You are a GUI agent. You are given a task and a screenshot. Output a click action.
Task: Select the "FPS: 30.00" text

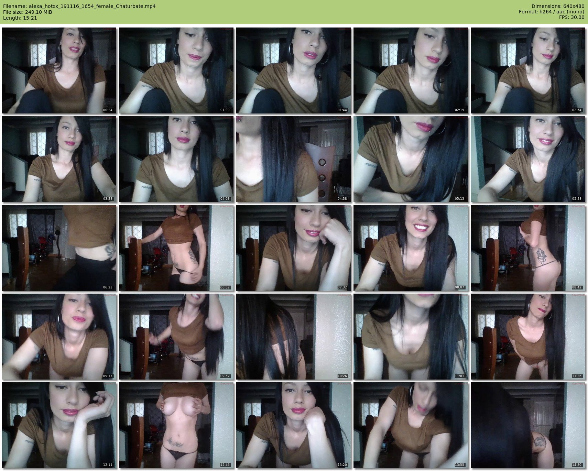(x=572, y=18)
